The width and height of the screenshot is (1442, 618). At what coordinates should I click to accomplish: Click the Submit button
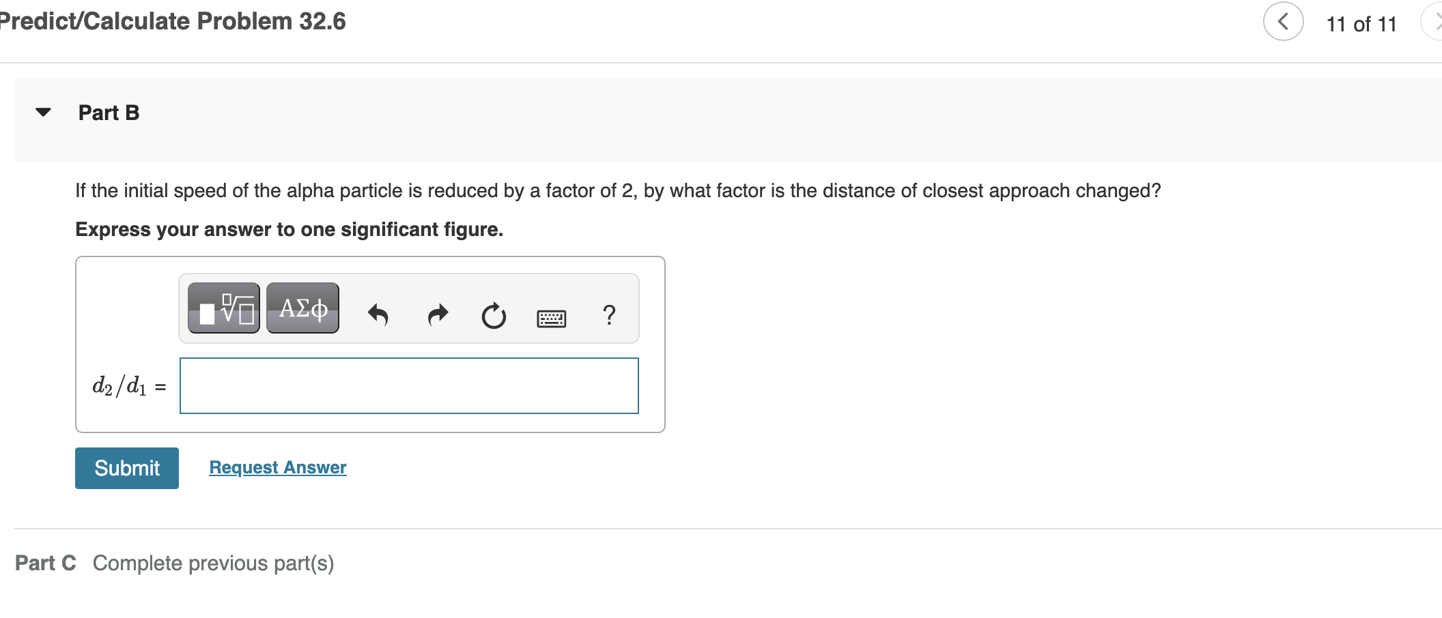tap(126, 468)
